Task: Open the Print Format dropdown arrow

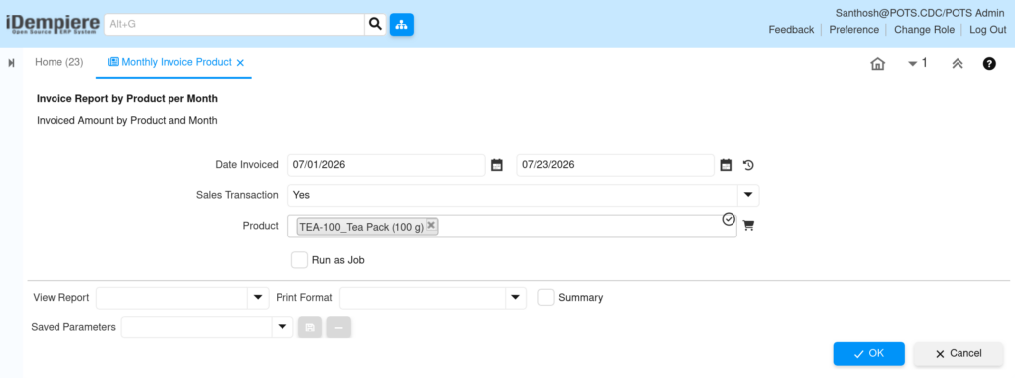Action: coord(515,297)
